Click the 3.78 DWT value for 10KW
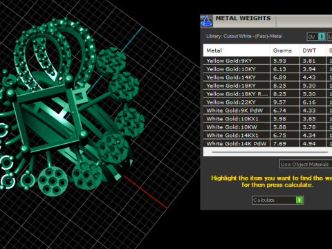Image resolution: width=332 pixels, height=249 pixels. tap(309, 127)
